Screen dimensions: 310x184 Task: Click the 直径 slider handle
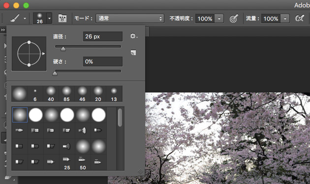63,49
